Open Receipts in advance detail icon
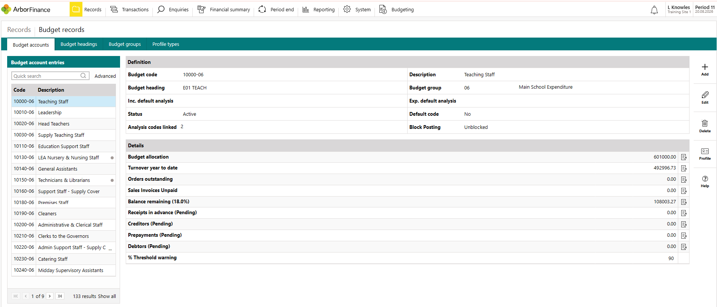This screenshot has width=717, height=307. pyautogui.click(x=684, y=213)
